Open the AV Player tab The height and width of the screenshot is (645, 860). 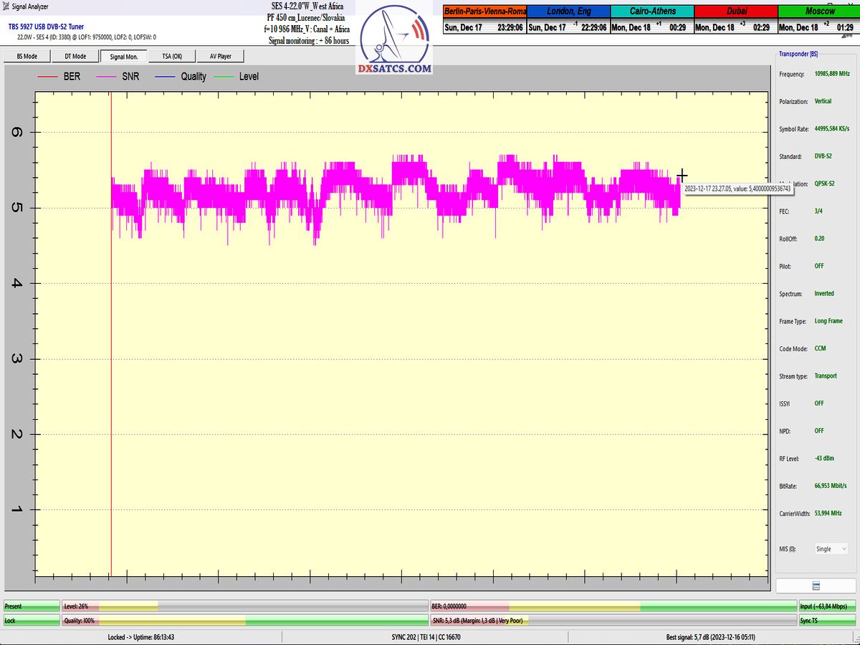pyautogui.click(x=220, y=56)
